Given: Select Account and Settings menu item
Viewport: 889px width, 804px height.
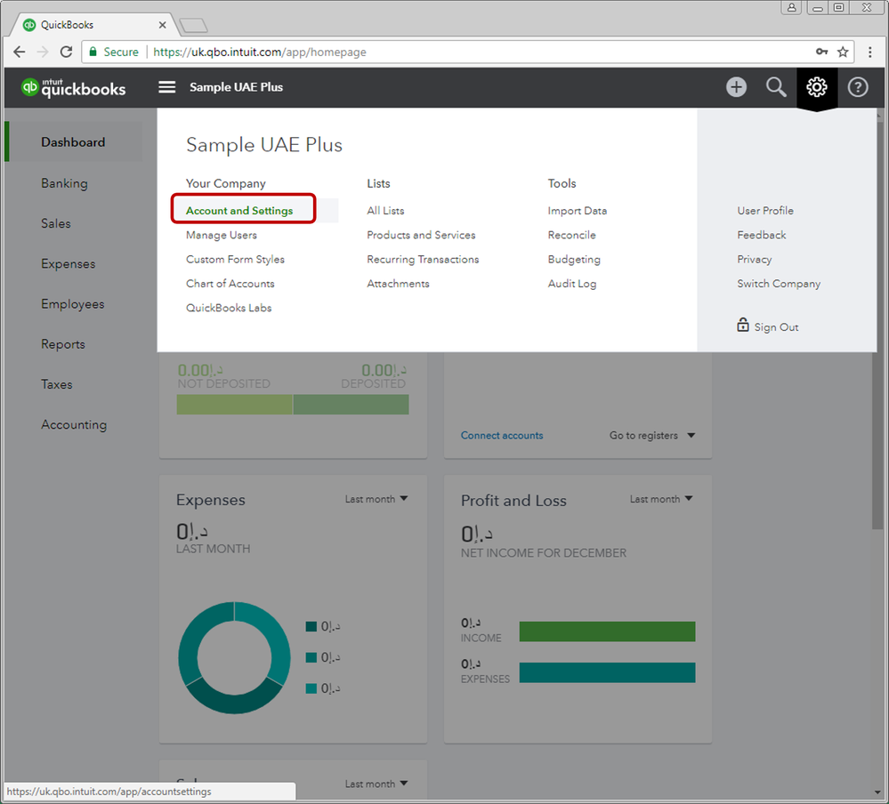Looking at the screenshot, I should (238, 211).
